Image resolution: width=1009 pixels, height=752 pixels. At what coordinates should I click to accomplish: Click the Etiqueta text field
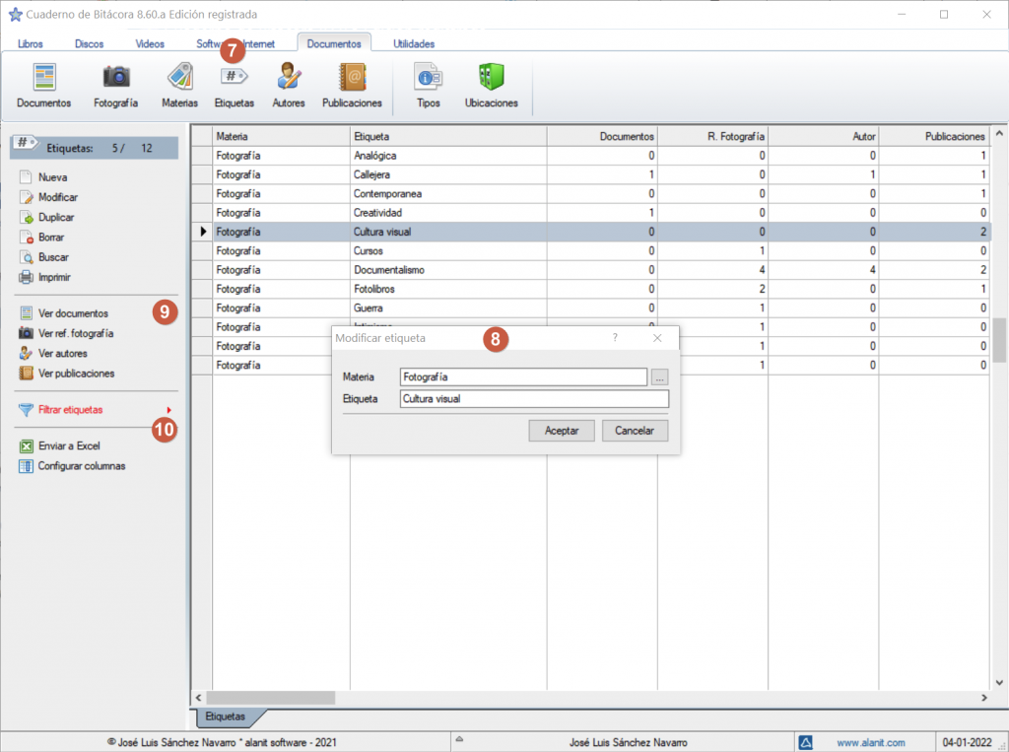534,399
